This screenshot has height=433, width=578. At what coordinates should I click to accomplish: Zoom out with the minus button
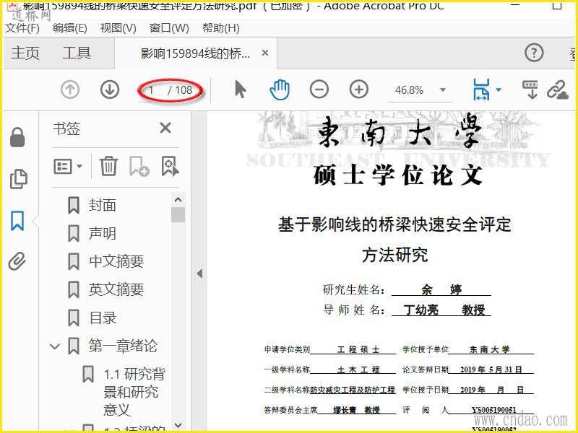pos(319,89)
